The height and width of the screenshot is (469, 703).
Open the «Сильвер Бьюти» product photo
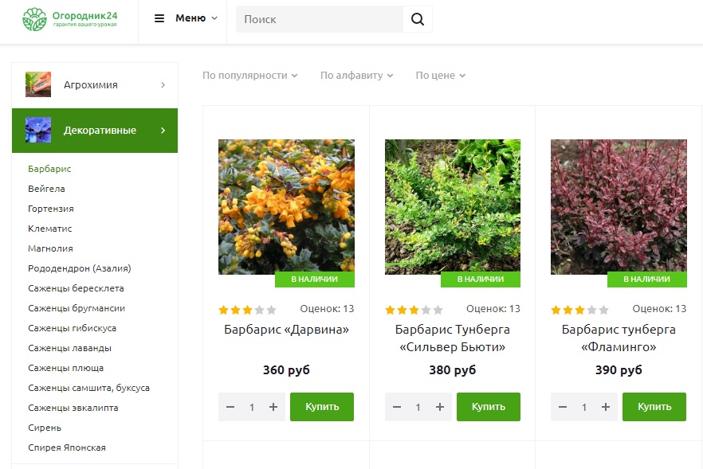(x=453, y=207)
